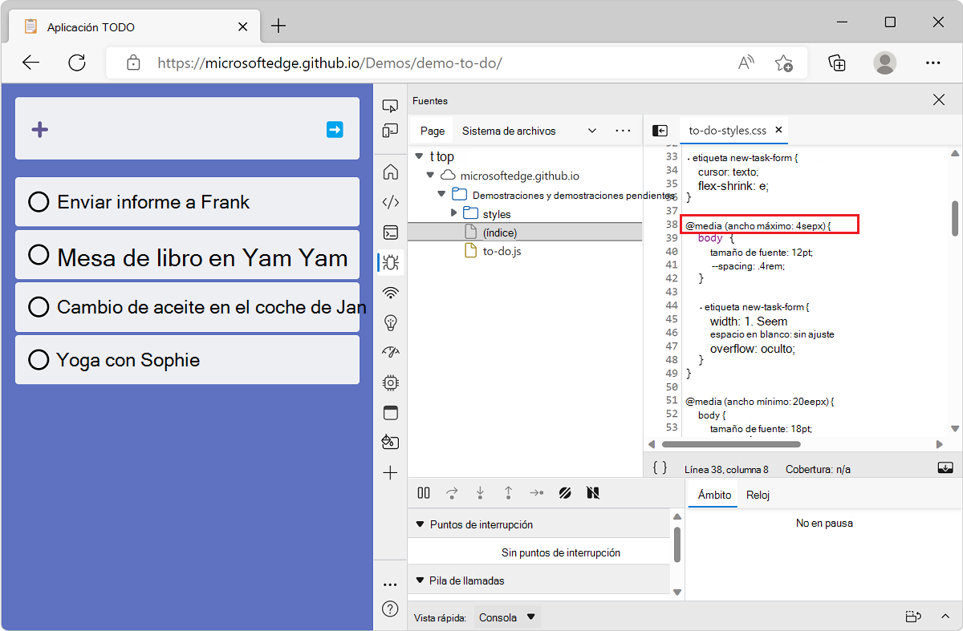Activate the inspect element cursor tool
This screenshot has width=963, height=631.
(x=389, y=105)
